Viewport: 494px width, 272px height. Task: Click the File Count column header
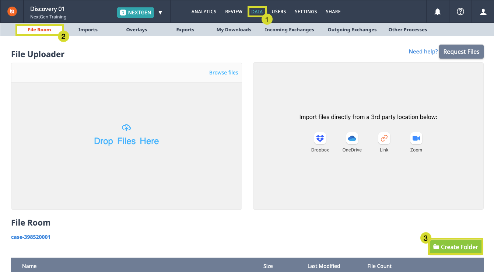coord(379,266)
